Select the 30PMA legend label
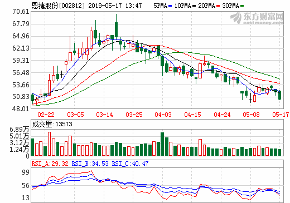The height and width of the screenshot is (203, 290). click(x=230, y=6)
